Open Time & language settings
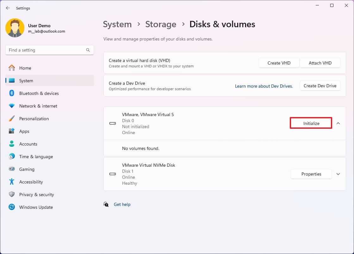This screenshot has height=254, width=354. [50, 157]
